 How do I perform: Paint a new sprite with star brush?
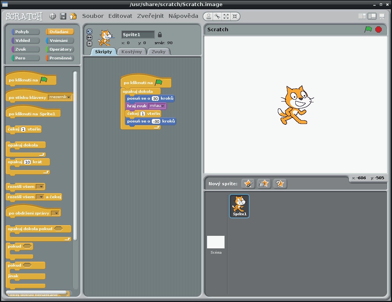[x=248, y=184]
